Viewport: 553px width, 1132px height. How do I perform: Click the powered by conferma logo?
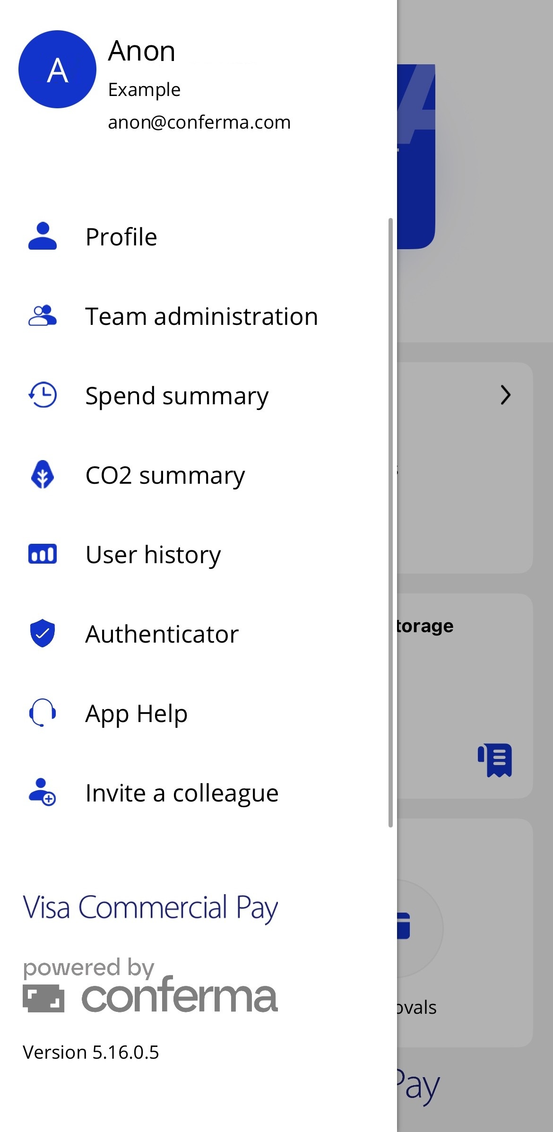point(150,985)
